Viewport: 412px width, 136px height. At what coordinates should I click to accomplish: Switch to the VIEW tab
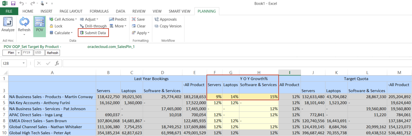click(157, 11)
